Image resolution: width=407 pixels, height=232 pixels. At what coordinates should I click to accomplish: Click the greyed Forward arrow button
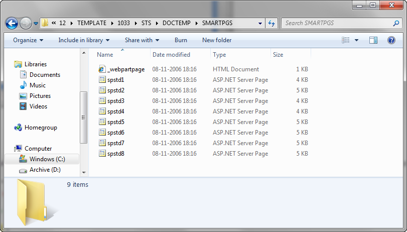click(x=26, y=24)
